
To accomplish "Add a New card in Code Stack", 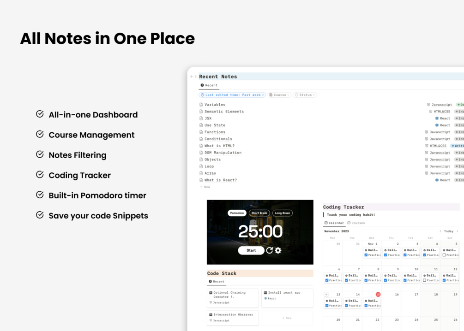I will [x=287, y=318].
